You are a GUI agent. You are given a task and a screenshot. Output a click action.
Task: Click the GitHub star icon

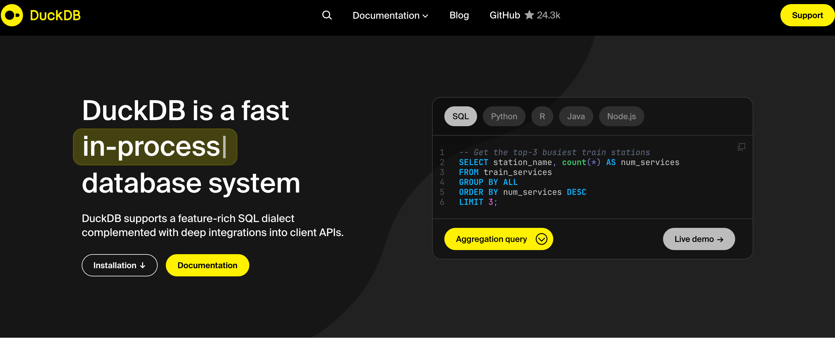[x=529, y=15]
